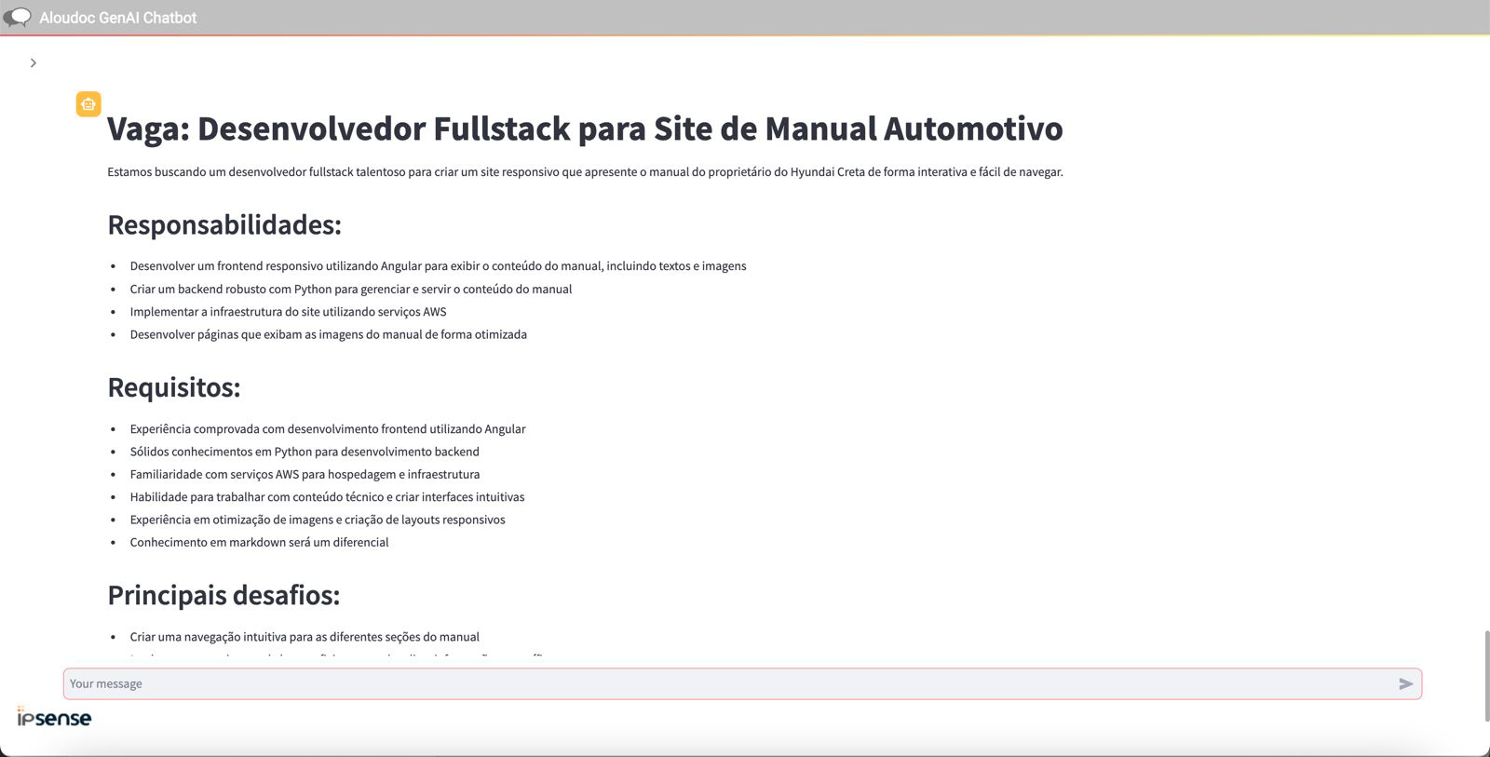Click the "Aloudoc GenAI Chatbot" header title
Image resolution: width=1490 pixels, height=757 pixels.
117,18
